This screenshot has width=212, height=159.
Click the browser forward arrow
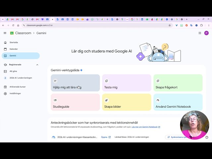click(8, 25)
